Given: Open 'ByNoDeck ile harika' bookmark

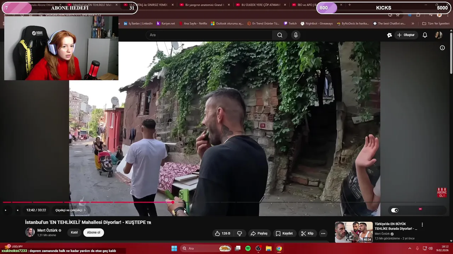Looking at the screenshot, I should click(353, 24).
